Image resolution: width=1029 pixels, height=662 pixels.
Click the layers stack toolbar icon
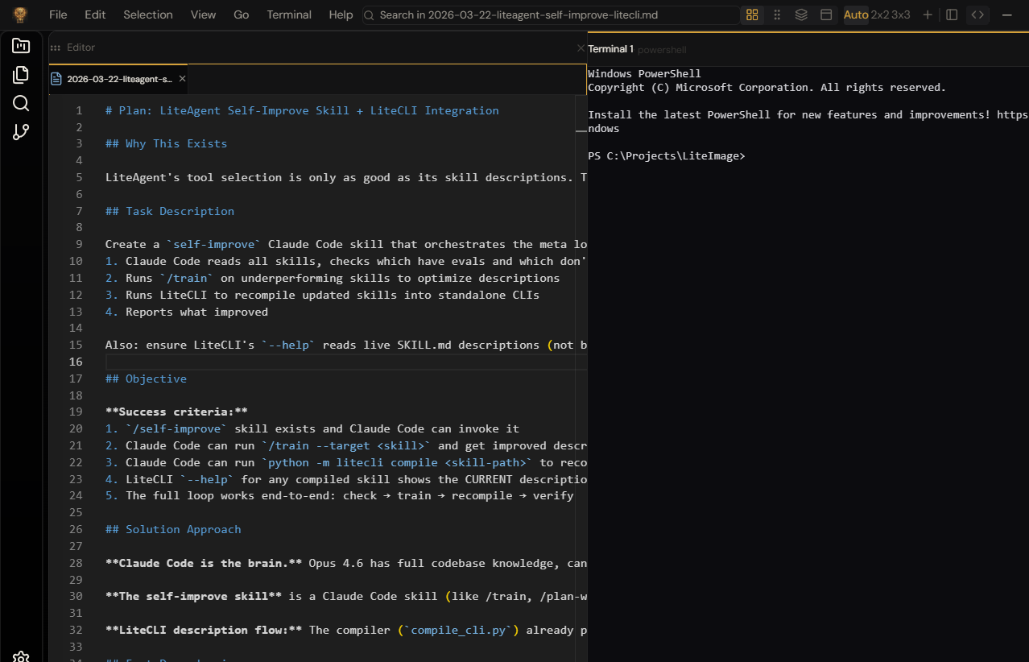(800, 14)
